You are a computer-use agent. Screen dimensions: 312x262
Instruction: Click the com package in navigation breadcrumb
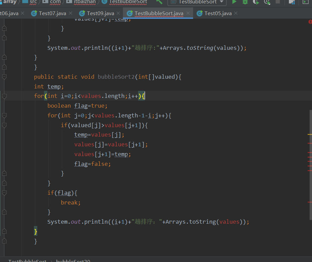(x=55, y=2)
